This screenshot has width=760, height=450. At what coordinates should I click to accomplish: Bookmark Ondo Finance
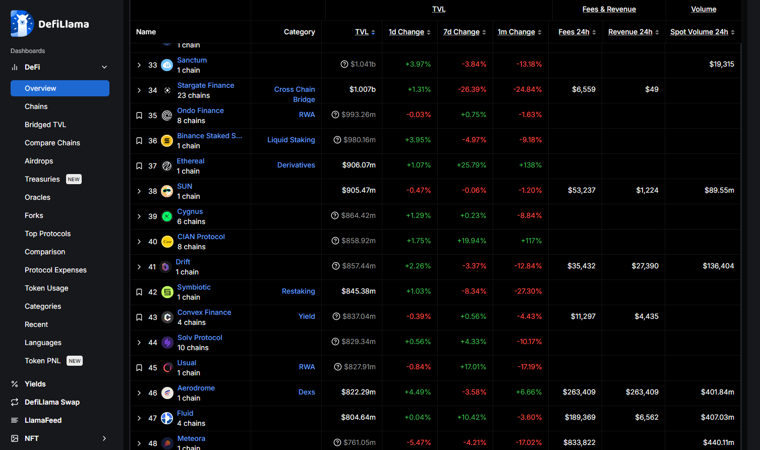point(139,116)
